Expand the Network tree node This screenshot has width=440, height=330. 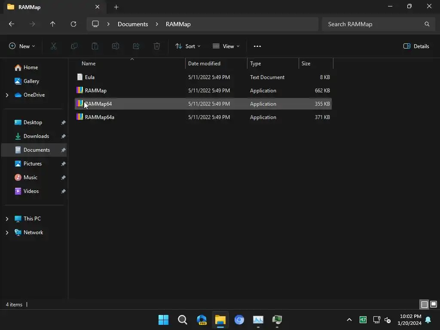coord(7,232)
